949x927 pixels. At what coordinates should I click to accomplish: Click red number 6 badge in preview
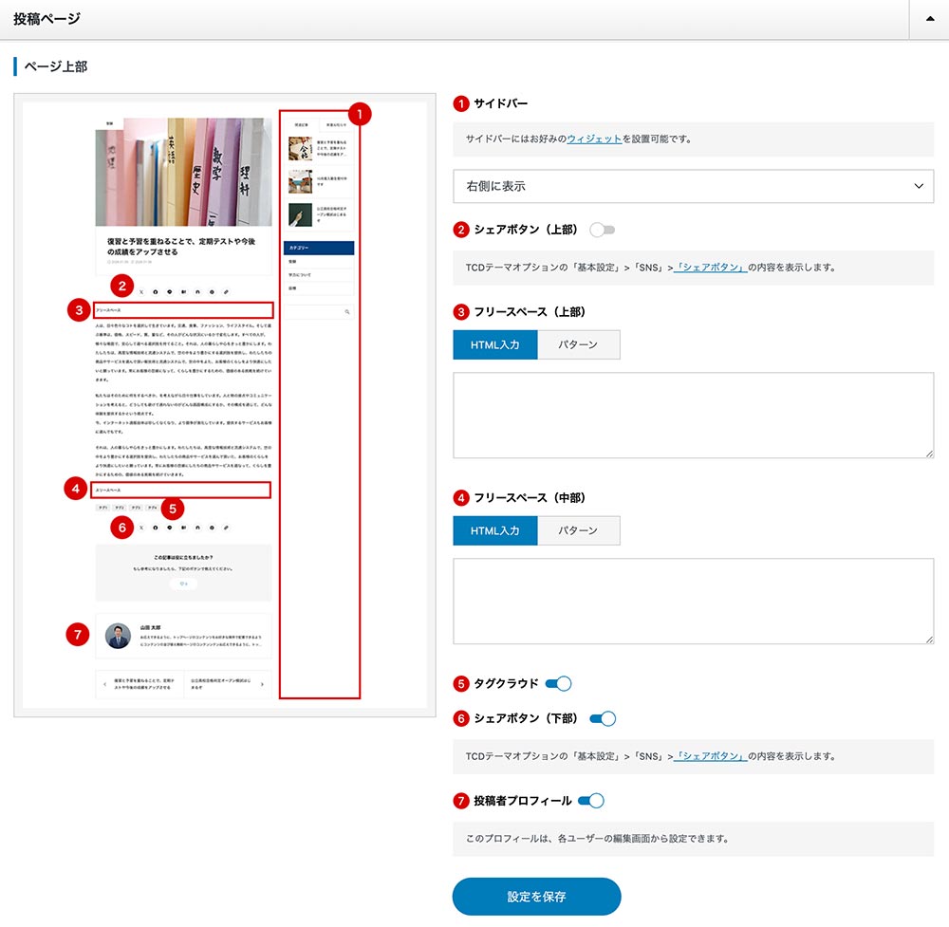pos(121,527)
